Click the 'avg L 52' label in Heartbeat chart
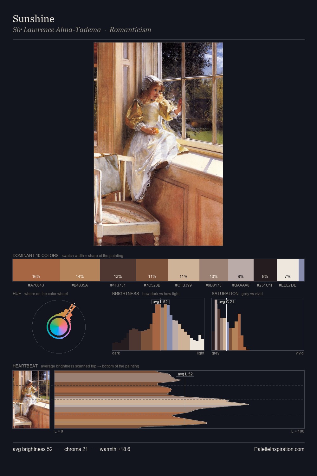This screenshot has height=476, width=317. (185, 374)
